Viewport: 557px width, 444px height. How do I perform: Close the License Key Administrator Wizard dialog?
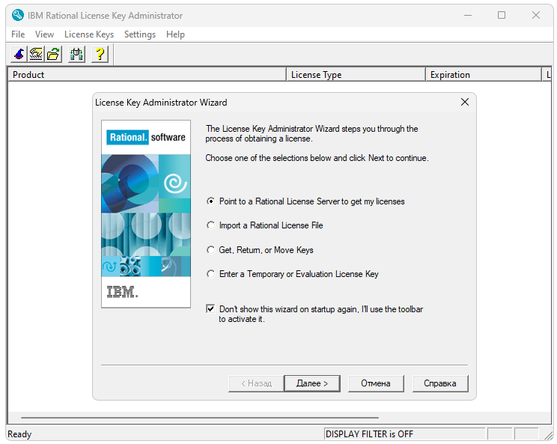(x=465, y=102)
